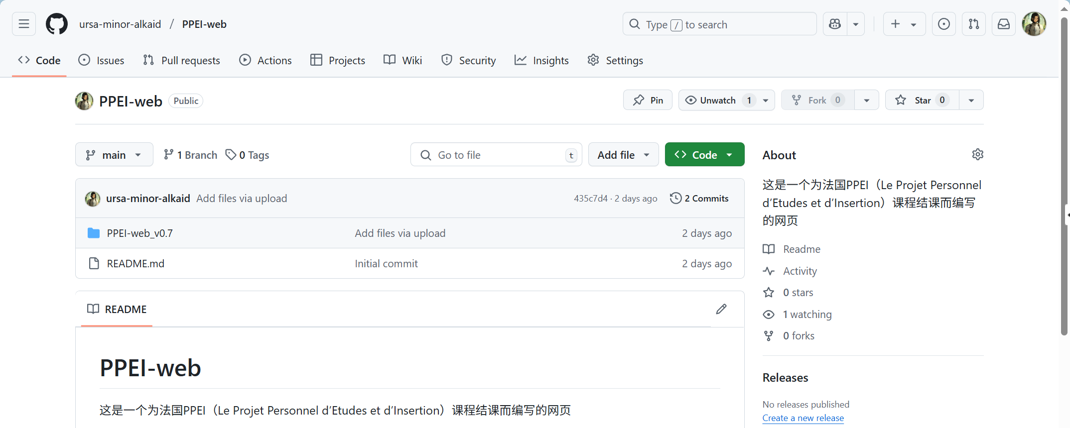1070x428 pixels.
Task: Open commit hash 435c7d4
Action: click(591, 198)
